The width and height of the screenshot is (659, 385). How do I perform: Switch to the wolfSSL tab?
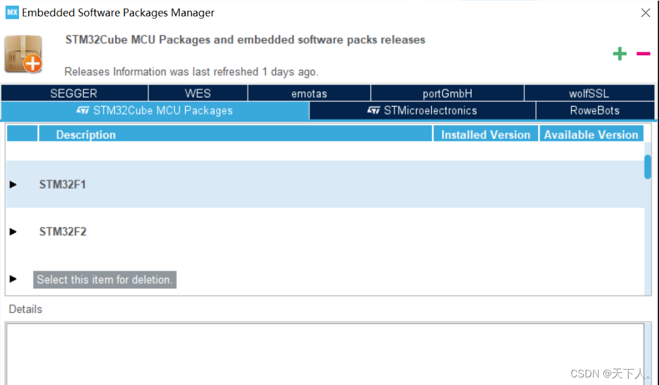pyautogui.click(x=589, y=93)
